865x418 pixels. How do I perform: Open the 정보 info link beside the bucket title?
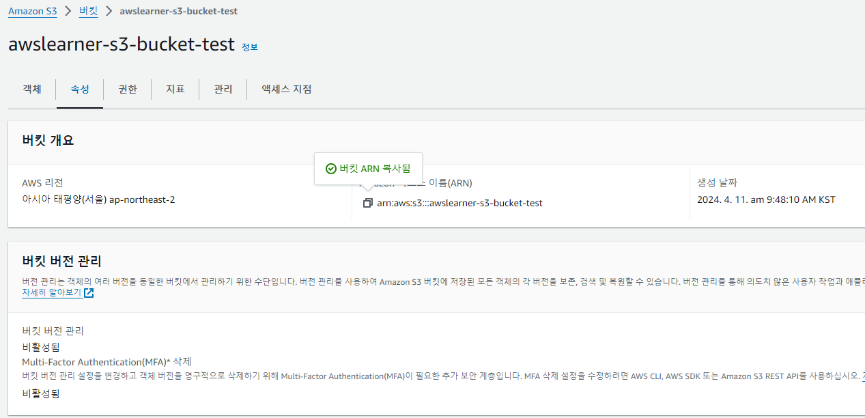(x=250, y=47)
